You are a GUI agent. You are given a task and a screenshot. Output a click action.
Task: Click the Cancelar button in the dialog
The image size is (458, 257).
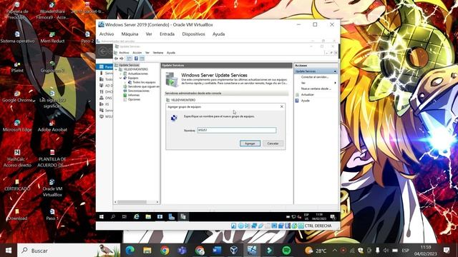273,143
